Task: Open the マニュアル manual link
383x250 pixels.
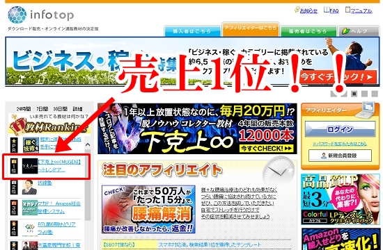Action: (x=359, y=10)
